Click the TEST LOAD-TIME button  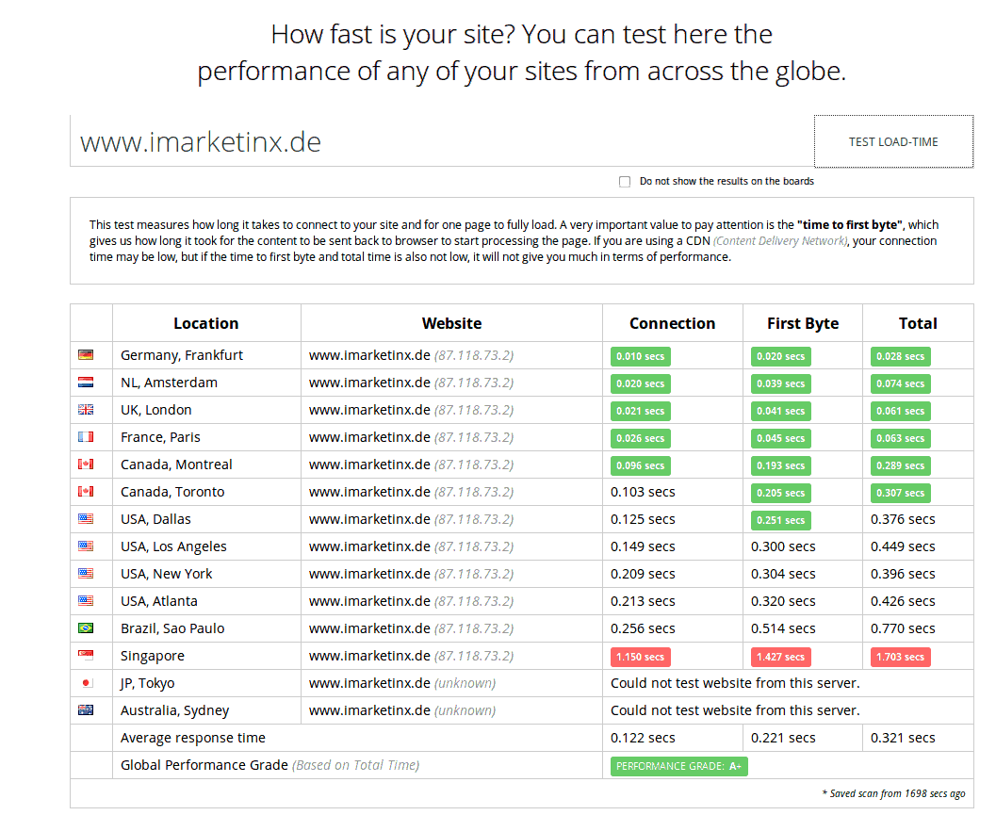(893, 141)
